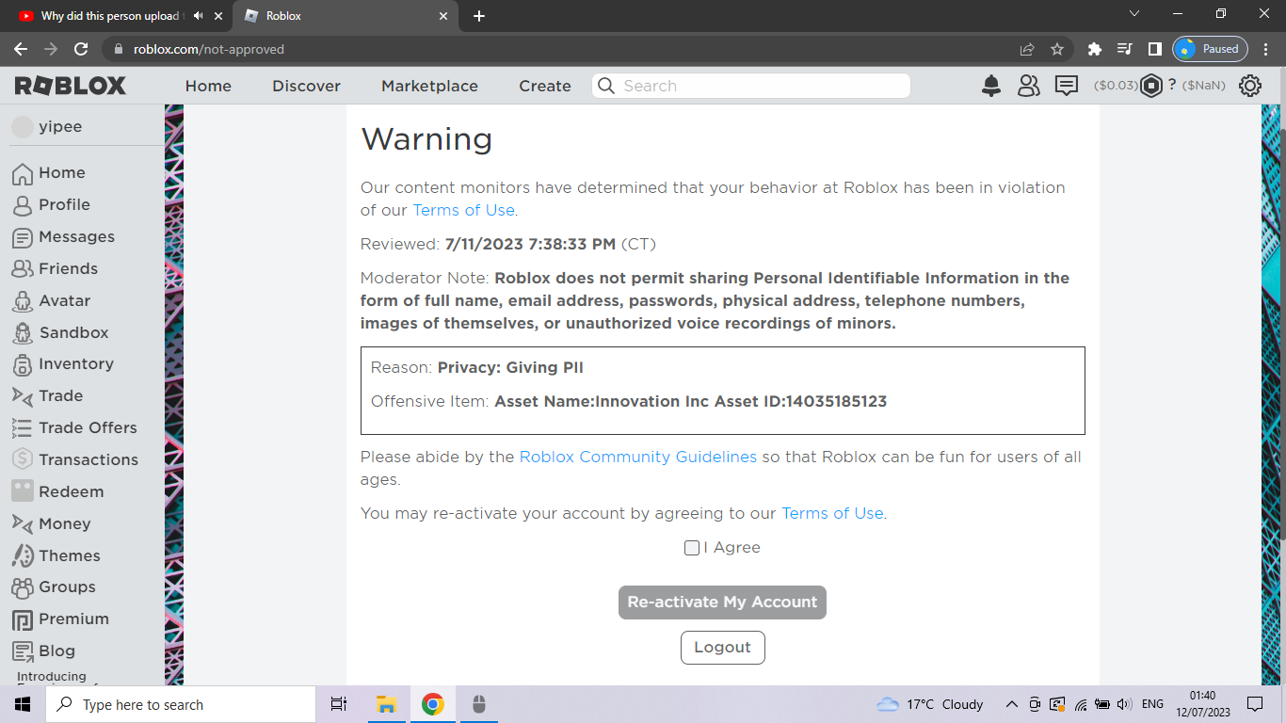
Task: Open the taskbar clock and date
Action: click(x=1202, y=704)
